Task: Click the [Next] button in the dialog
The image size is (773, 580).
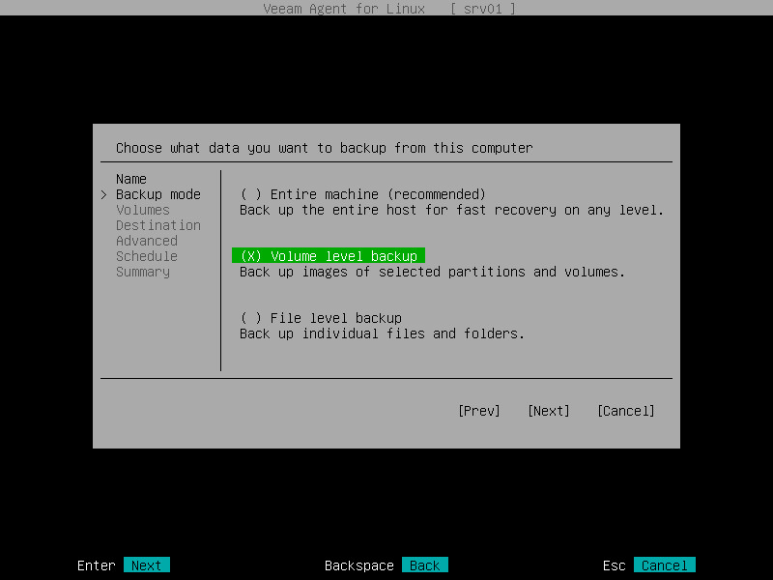Action: 549,411
